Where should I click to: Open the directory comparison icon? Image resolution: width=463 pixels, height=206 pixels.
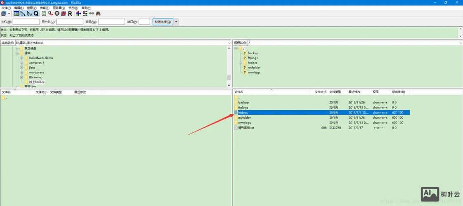[85, 14]
